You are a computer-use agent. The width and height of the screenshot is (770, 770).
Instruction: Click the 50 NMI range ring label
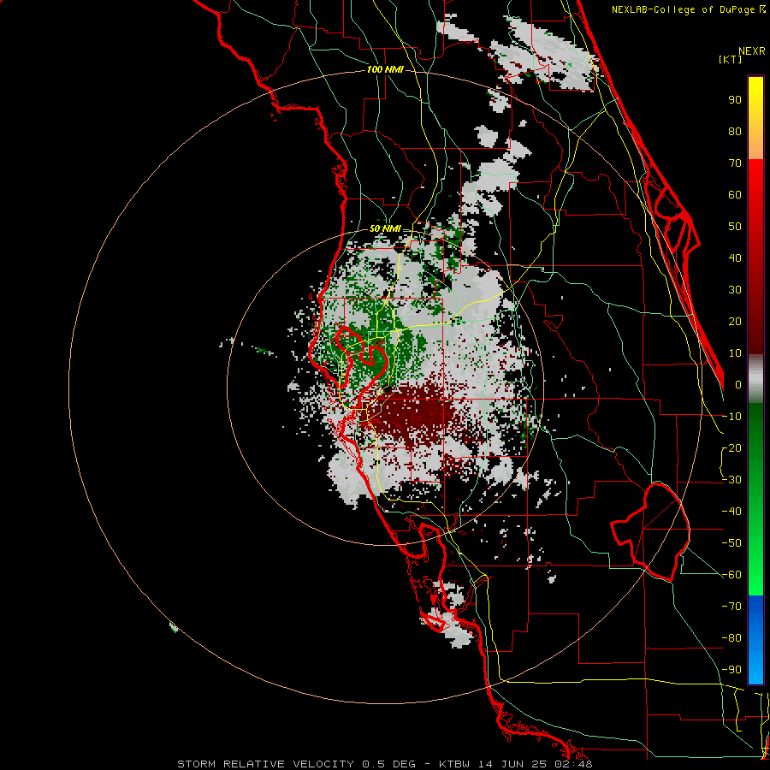tap(385, 228)
